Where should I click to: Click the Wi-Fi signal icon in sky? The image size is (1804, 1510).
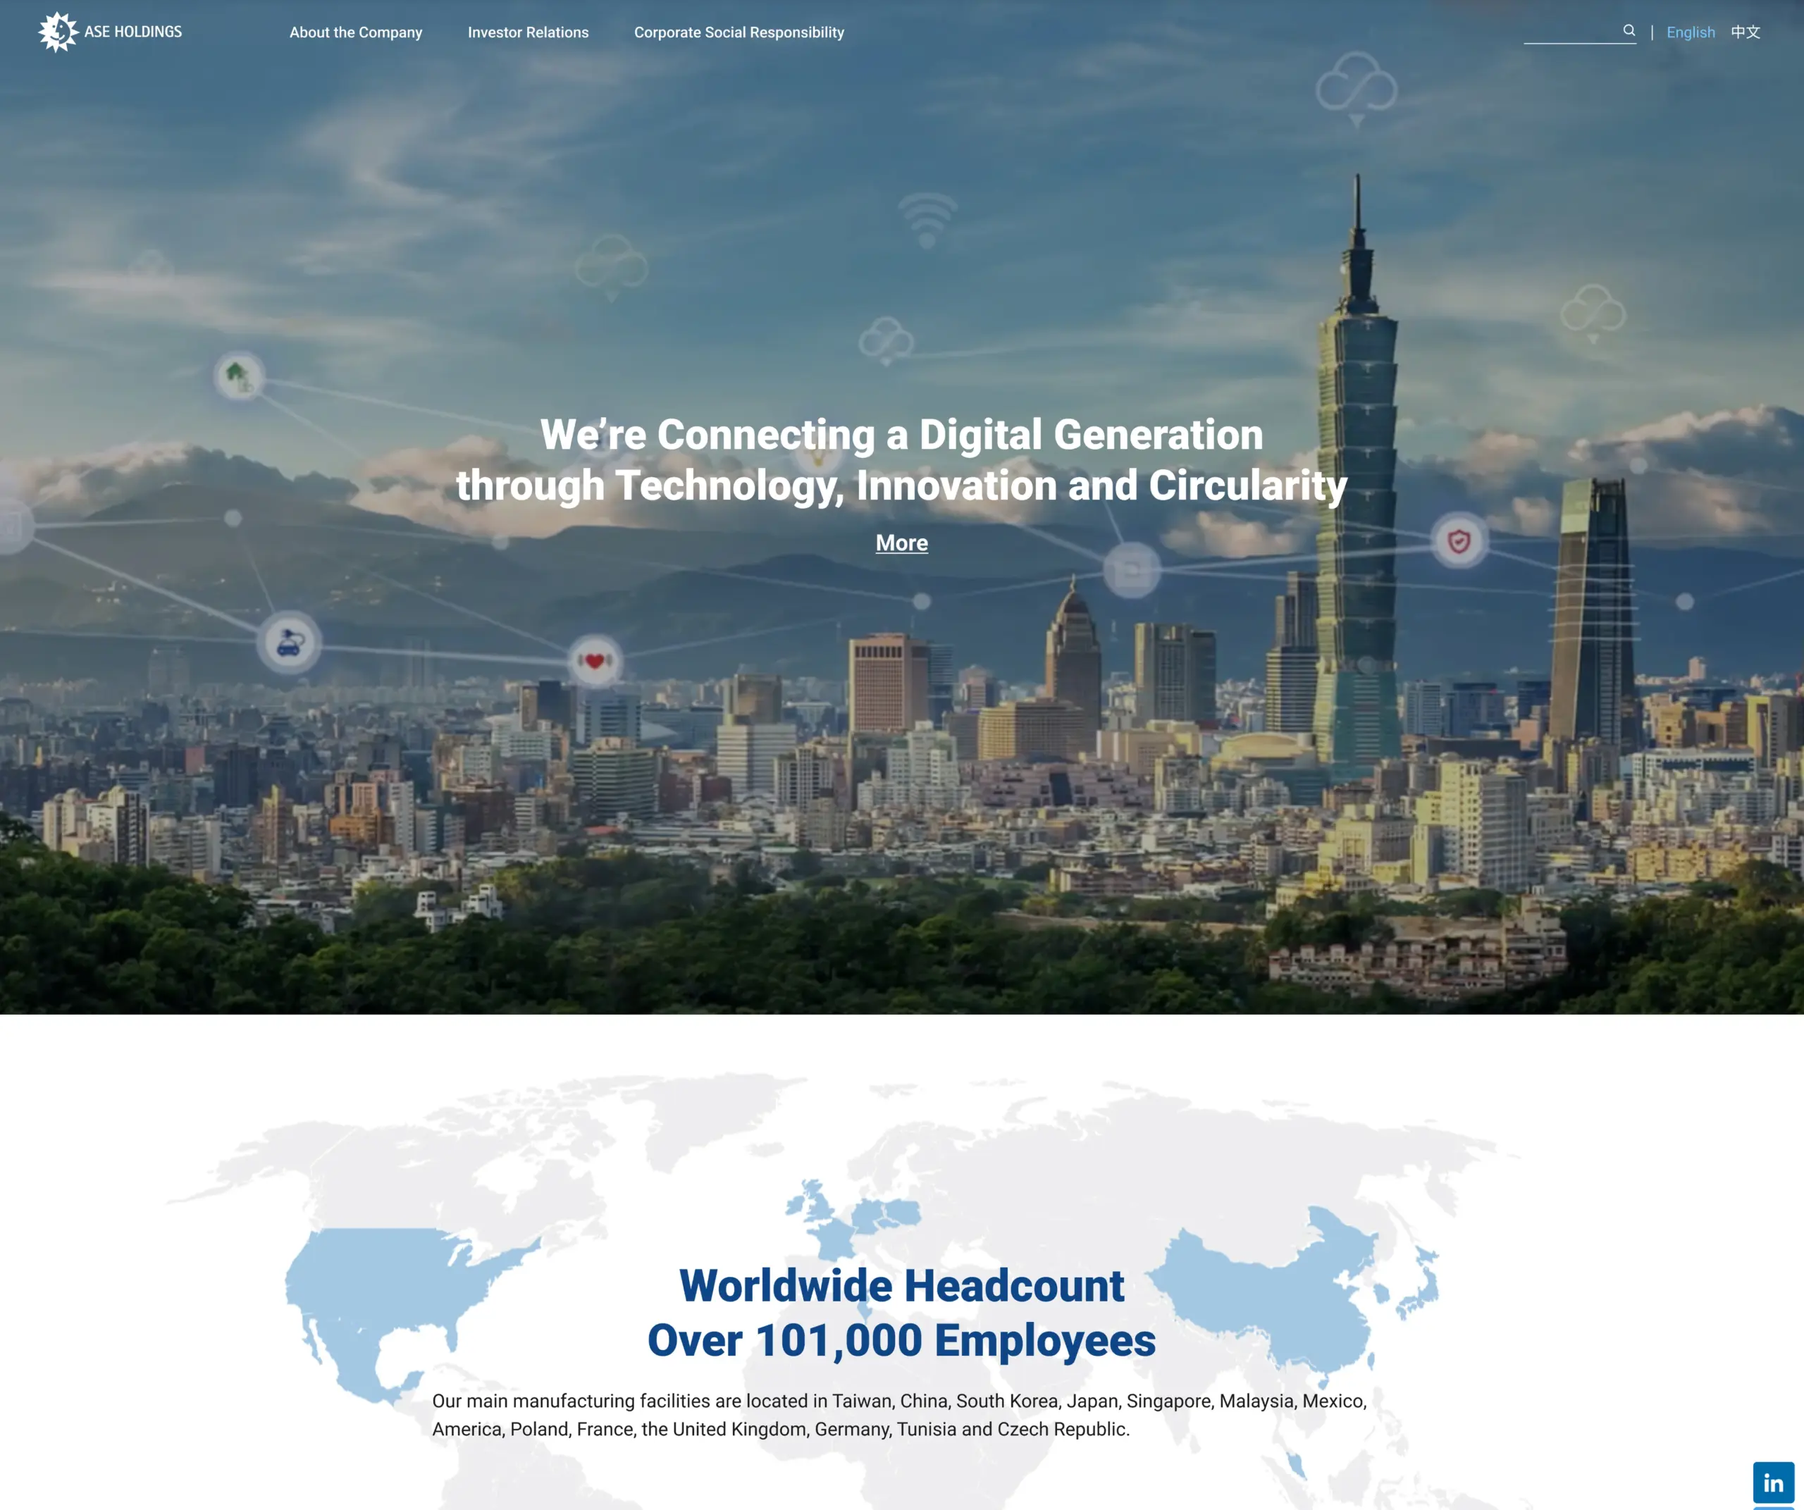click(x=927, y=220)
